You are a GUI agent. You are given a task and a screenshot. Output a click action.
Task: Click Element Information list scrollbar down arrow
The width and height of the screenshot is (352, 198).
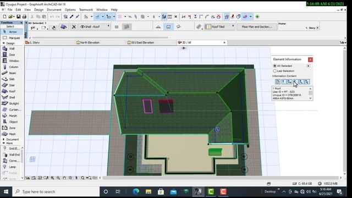[x=310, y=98]
